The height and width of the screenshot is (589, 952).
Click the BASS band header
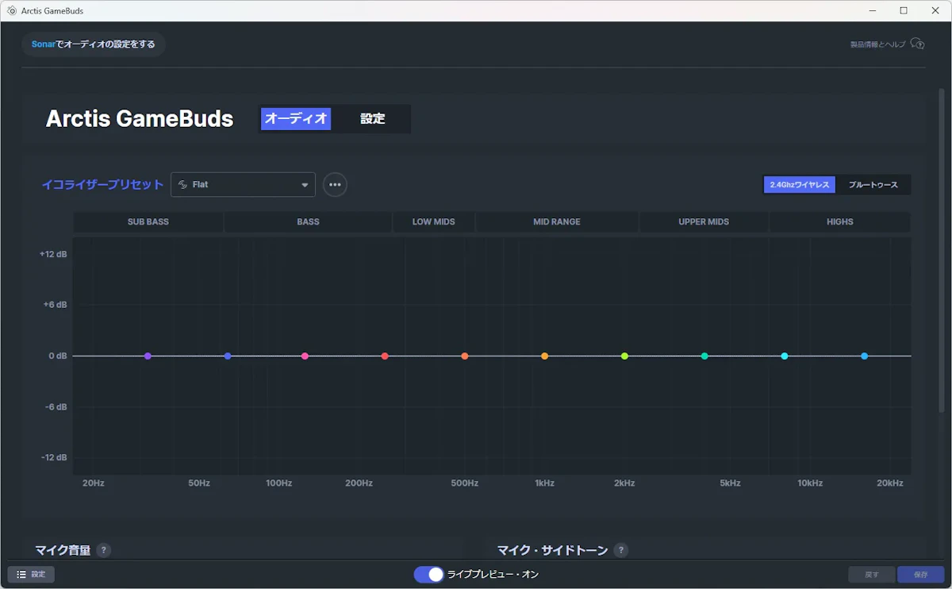point(308,222)
